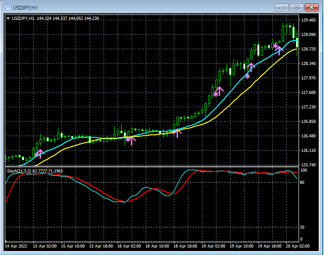324x255 pixels.
Task: Click the pink buy arrow near 128.340 level
Action: pos(251,67)
